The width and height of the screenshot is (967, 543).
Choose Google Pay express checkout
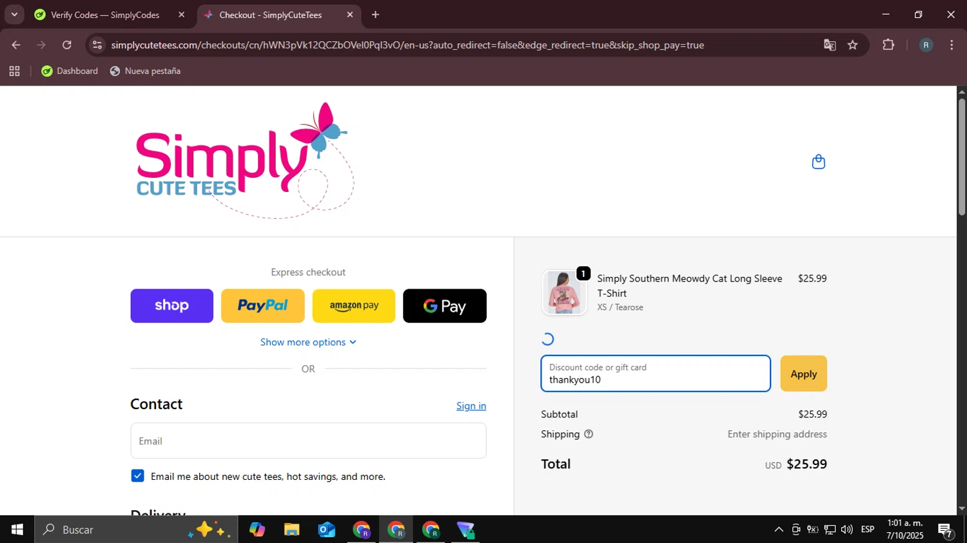pyautogui.click(x=445, y=306)
